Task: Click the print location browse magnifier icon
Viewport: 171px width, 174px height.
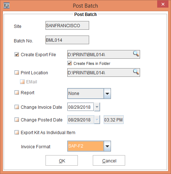Action: (136, 72)
